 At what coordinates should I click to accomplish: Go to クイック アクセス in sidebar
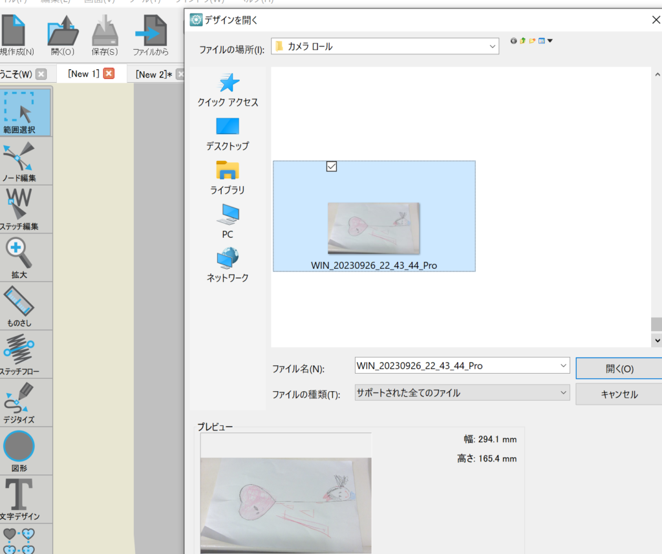[228, 90]
